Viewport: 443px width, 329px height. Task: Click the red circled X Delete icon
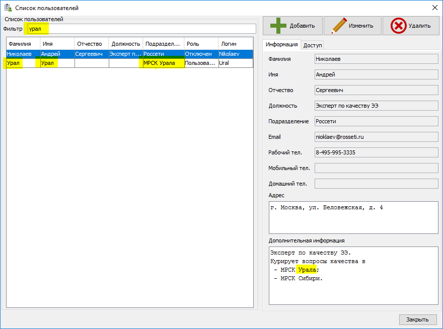point(398,26)
